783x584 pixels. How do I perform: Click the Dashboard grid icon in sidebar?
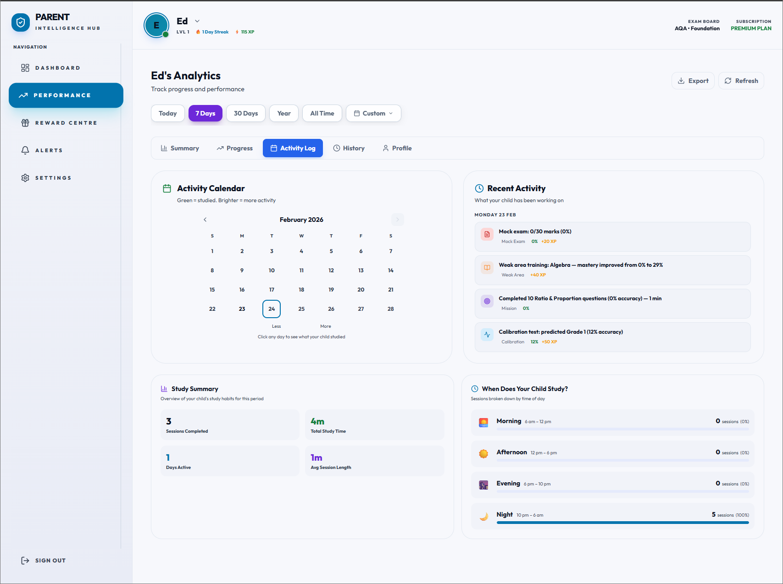click(x=25, y=68)
